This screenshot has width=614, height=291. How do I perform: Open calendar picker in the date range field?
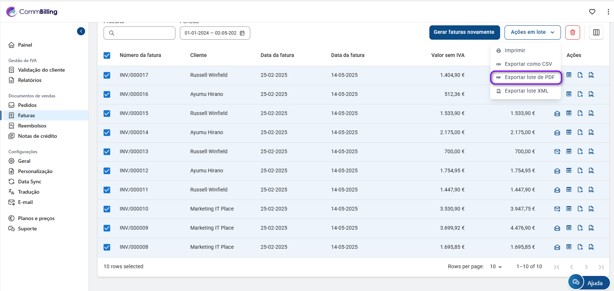coord(242,33)
